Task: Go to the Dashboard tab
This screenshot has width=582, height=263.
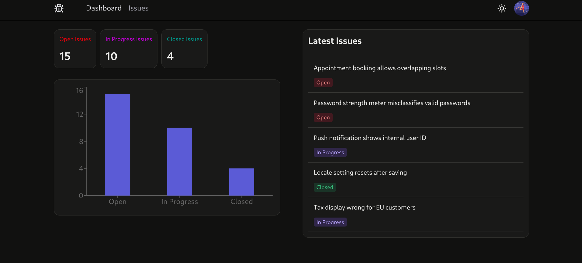Action: click(x=104, y=8)
